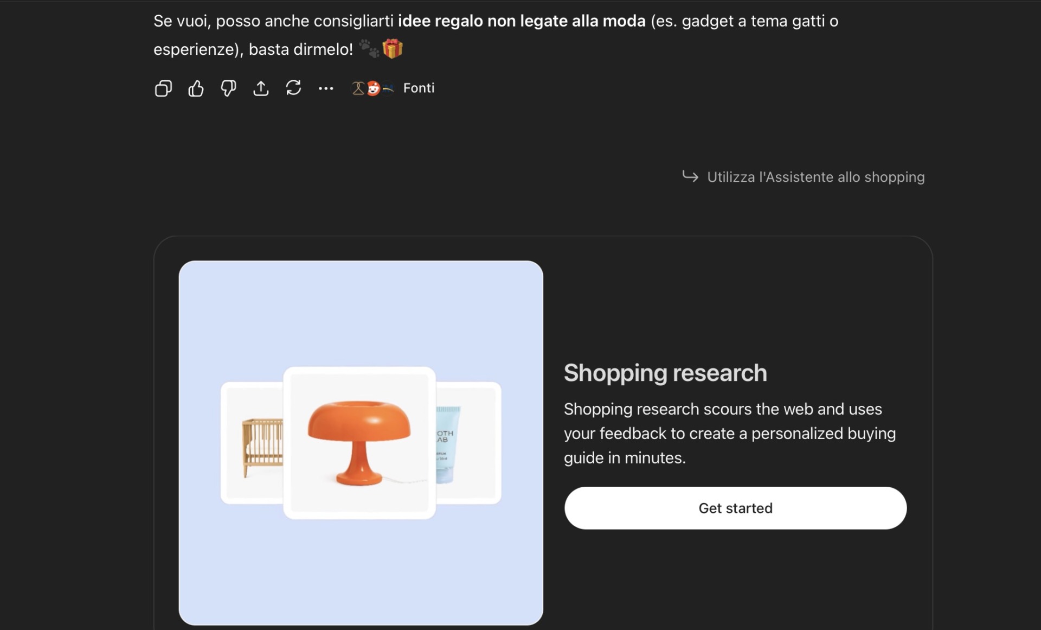Click the thumbs down icon
This screenshot has height=630, width=1041.
tap(228, 88)
